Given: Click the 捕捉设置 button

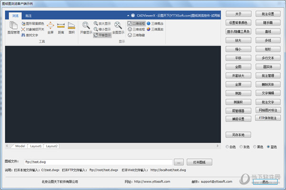Looking at the screenshot, I should click(238, 119).
